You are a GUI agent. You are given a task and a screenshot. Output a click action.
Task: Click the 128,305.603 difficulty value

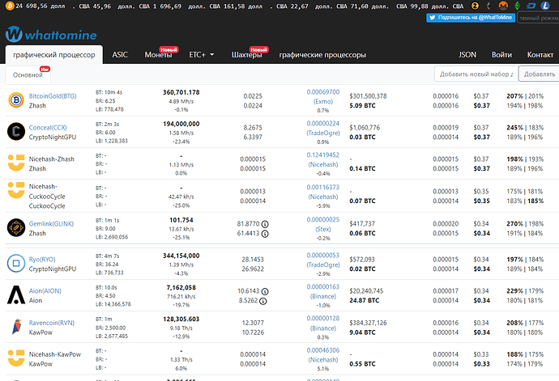[x=181, y=319]
